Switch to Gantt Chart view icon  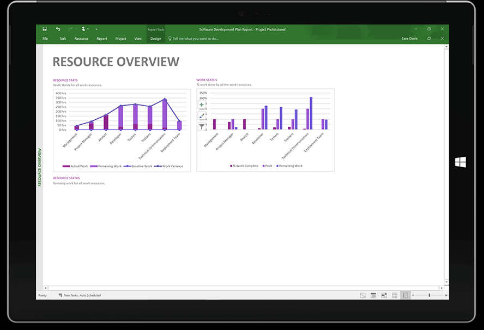[362, 295]
